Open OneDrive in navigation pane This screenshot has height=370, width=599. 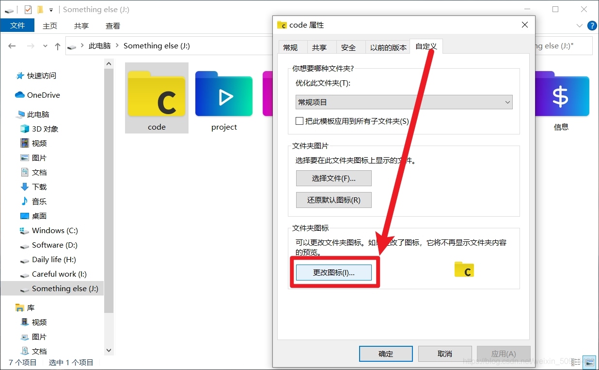(x=38, y=95)
